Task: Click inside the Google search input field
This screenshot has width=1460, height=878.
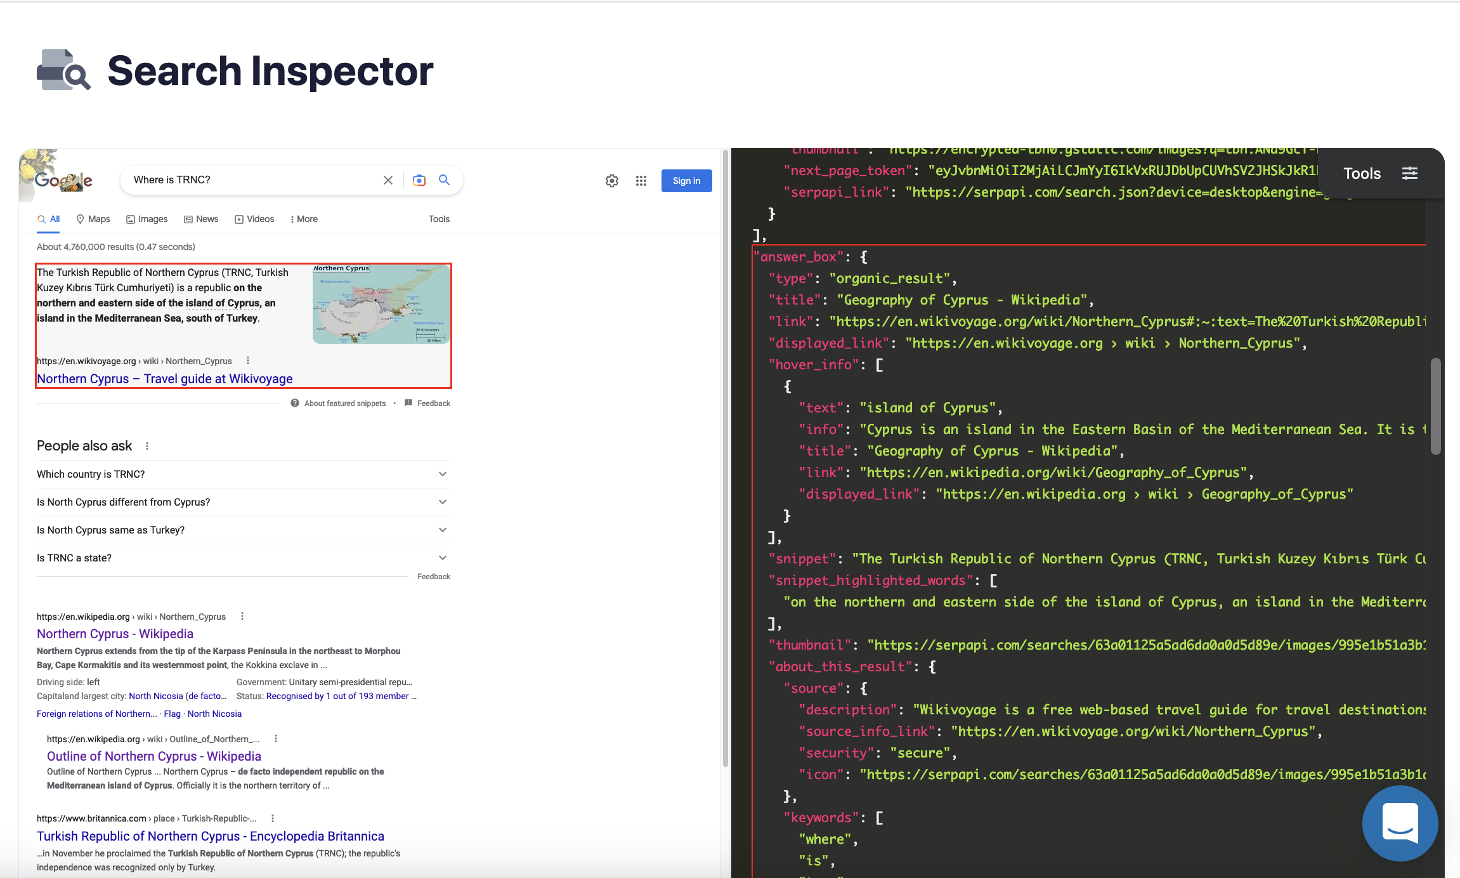Action: click(x=254, y=180)
